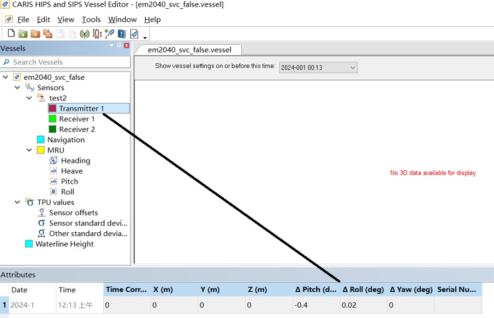Select Sensor standard deviation item
Screen dimensions: 494x318
coord(88,223)
